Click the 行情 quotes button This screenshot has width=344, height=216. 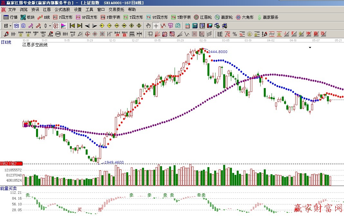click(x=10, y=17)
